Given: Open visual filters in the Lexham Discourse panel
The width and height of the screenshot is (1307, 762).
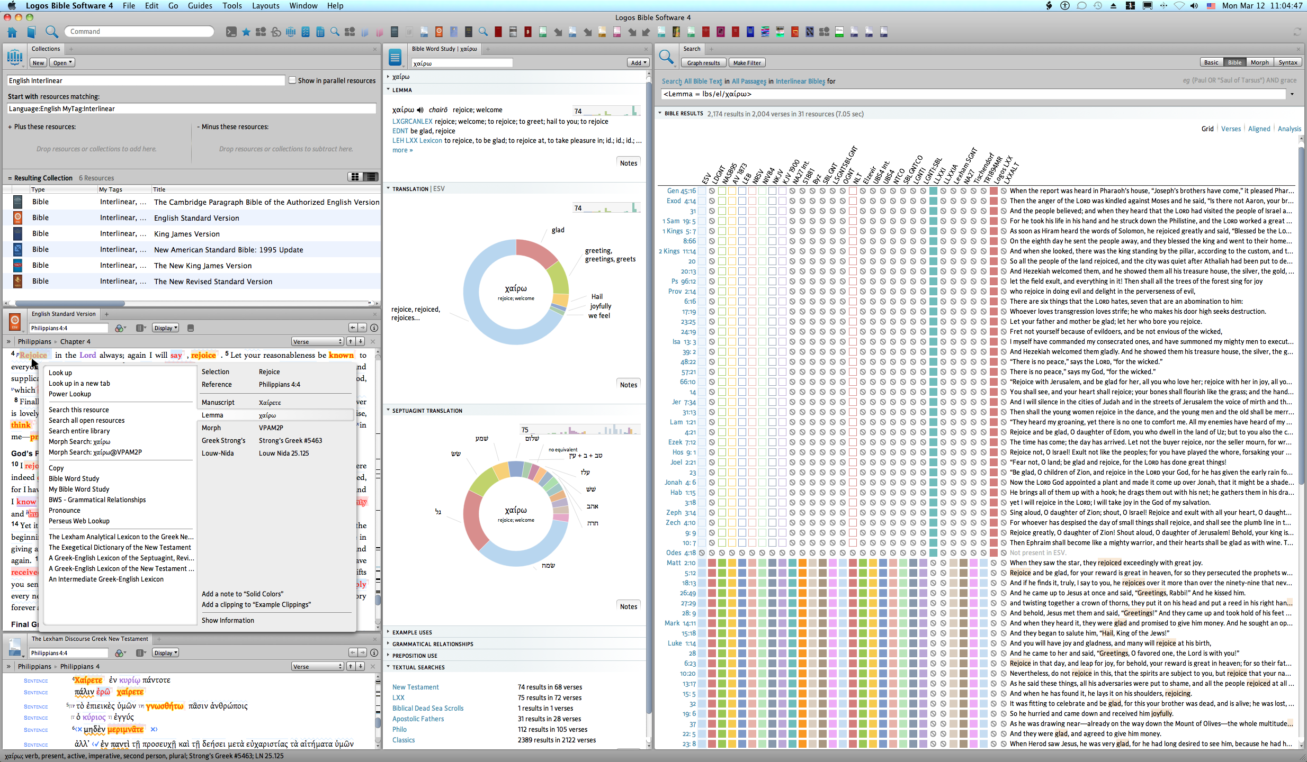Looking at the screenshot, I should [121, 653].
